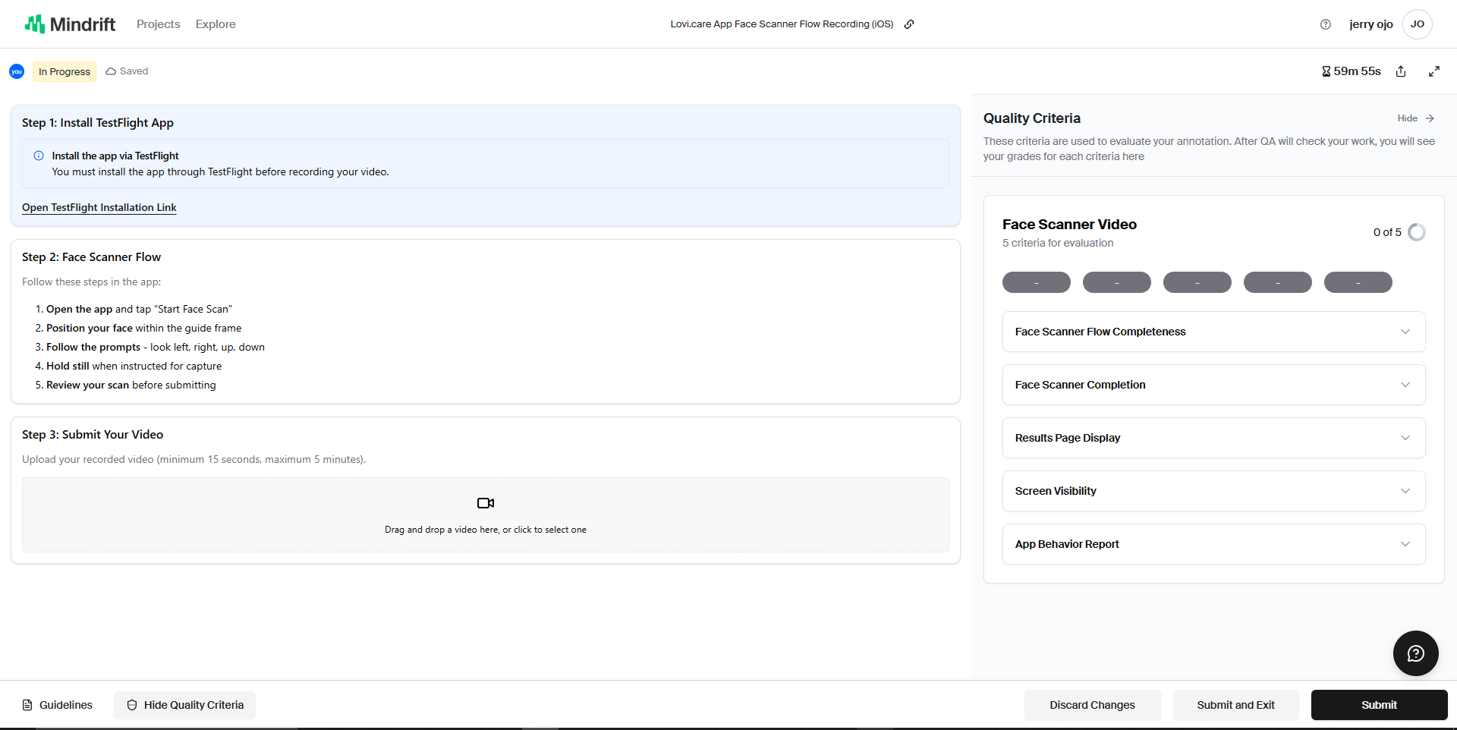Open TestFlight Installation Link

tap(99, 207)
